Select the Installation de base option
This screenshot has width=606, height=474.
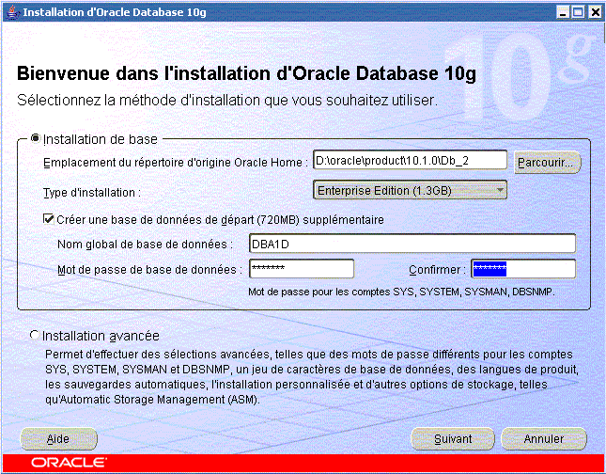pyautogui.click(x=36, y=138)
